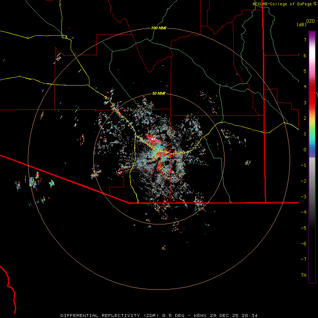The width and height of the screenshot is (318, 318).
Task: Click the scale value "0"
Action: click(305, 150)
